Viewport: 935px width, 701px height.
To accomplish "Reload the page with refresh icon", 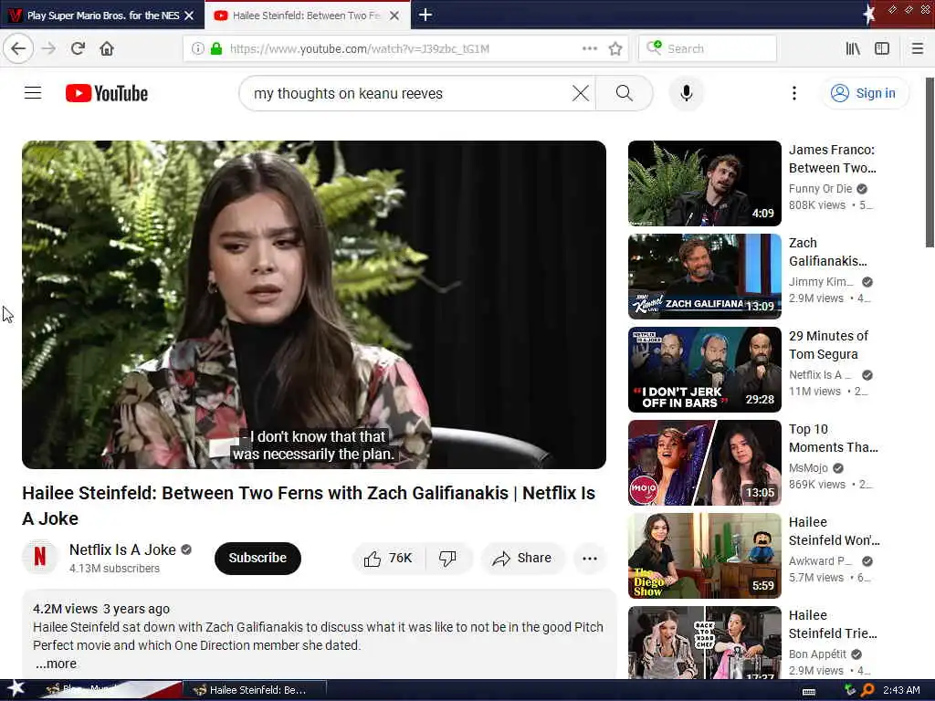I will click(x=79, y=48).
